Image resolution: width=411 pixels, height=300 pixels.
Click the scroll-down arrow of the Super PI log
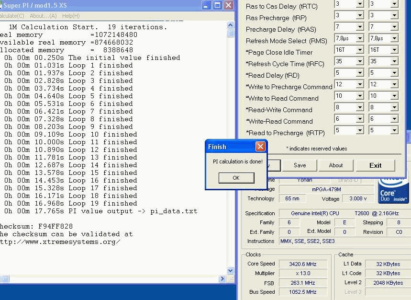[231, 270]
